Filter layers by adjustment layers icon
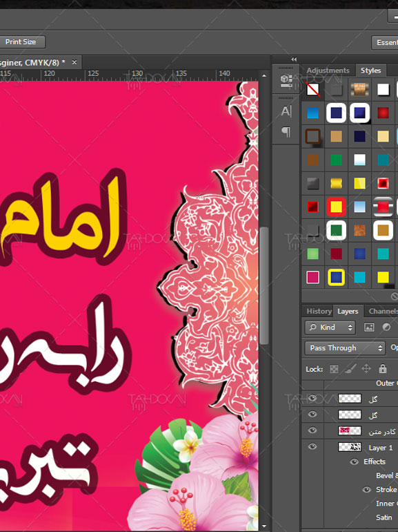Viewport: 398px width, 532px height. tap(386, 327)
